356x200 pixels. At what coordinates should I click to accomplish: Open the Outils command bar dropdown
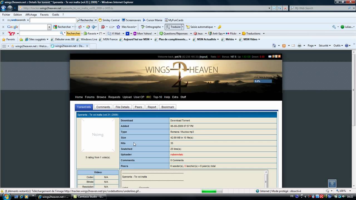(x=338, y=46)
